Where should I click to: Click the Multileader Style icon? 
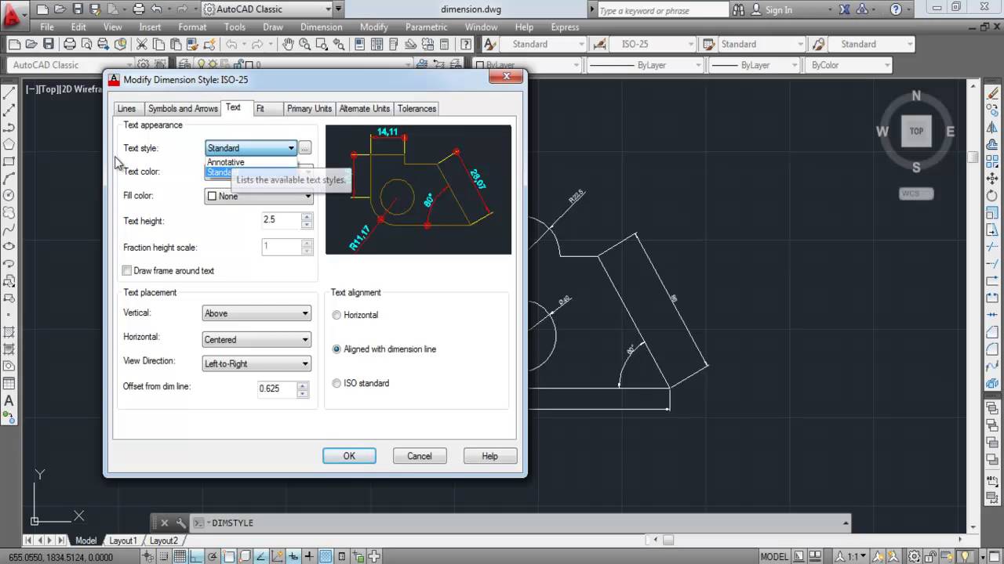pyautogui.click(x=818, y=44)
